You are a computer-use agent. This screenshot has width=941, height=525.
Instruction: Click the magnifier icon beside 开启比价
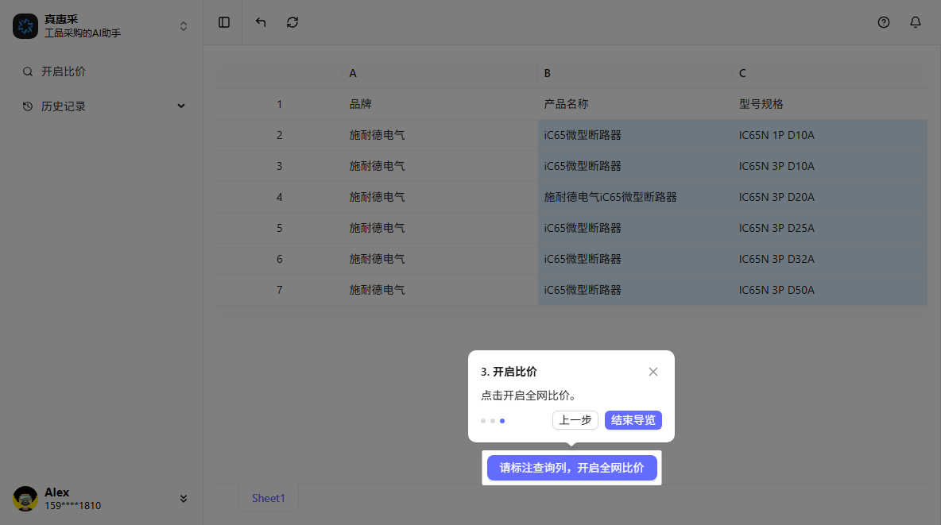point(26,71)
